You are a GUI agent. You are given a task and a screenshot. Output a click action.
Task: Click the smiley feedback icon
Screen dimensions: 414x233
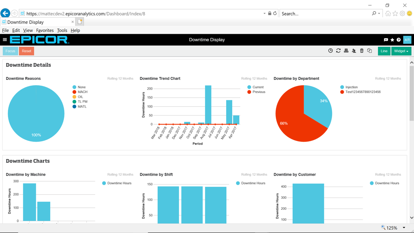click(x=409, y=13)
